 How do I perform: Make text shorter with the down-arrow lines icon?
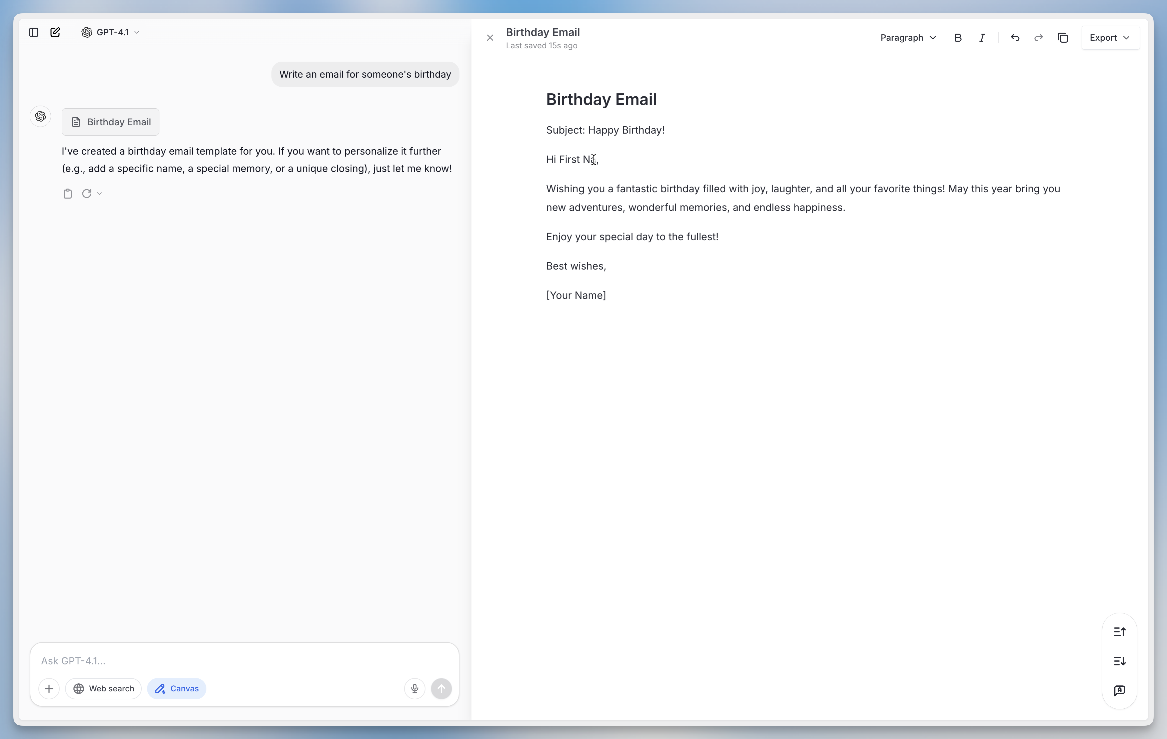coord(1120,661)
